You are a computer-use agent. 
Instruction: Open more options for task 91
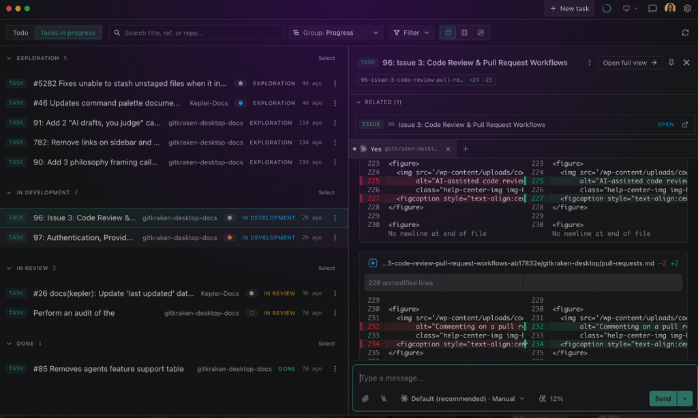(x=335, y=123)
